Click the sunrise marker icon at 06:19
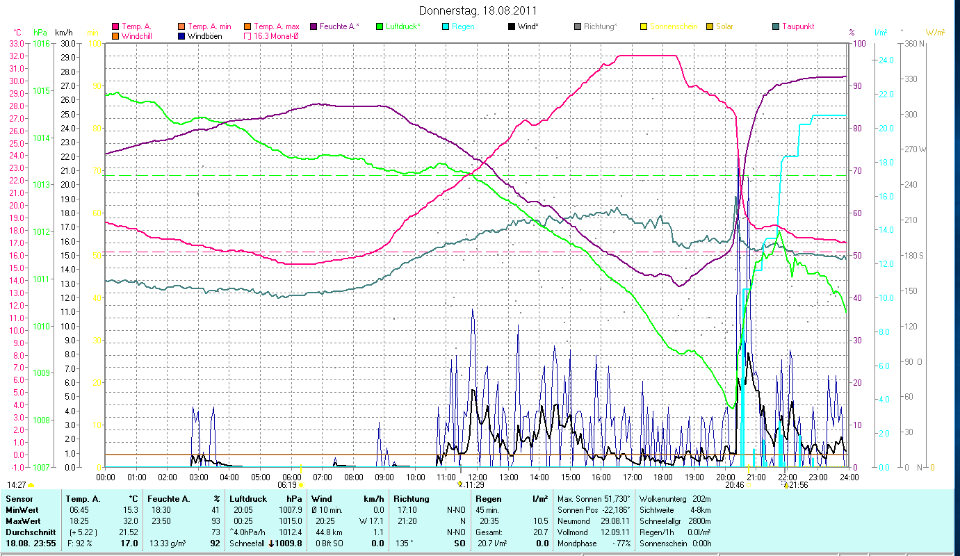Viewport: 960px width, 556px height. (x=300, y=485)
